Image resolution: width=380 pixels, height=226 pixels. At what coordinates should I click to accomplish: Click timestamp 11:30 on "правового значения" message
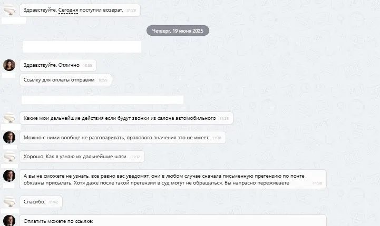click(217, 138)
